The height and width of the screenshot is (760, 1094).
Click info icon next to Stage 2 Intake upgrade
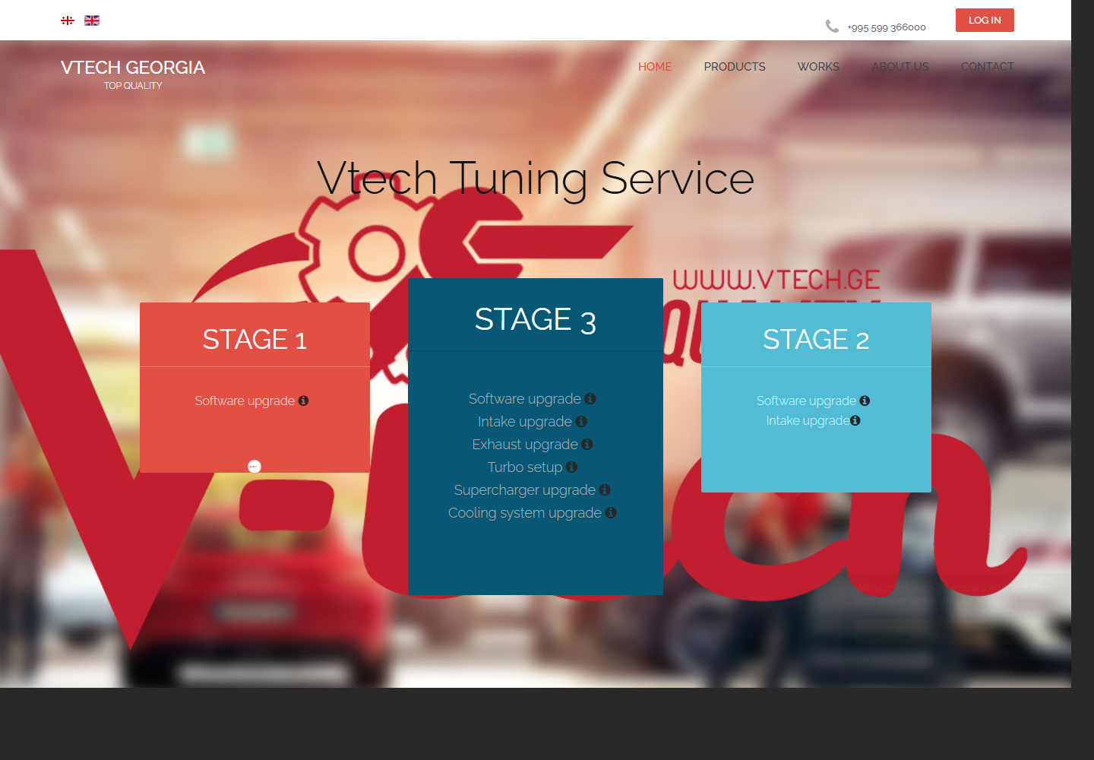click(x=855, y=420)
